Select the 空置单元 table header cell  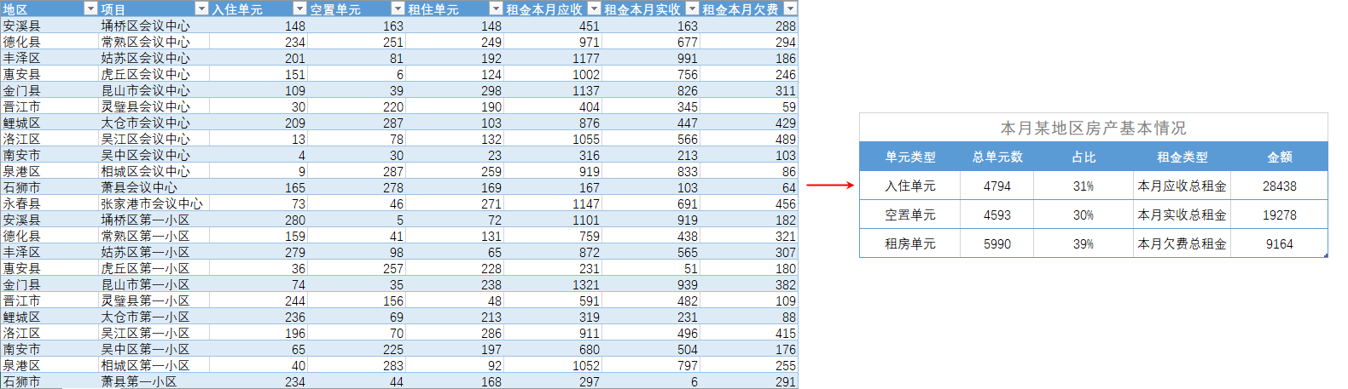357,9
